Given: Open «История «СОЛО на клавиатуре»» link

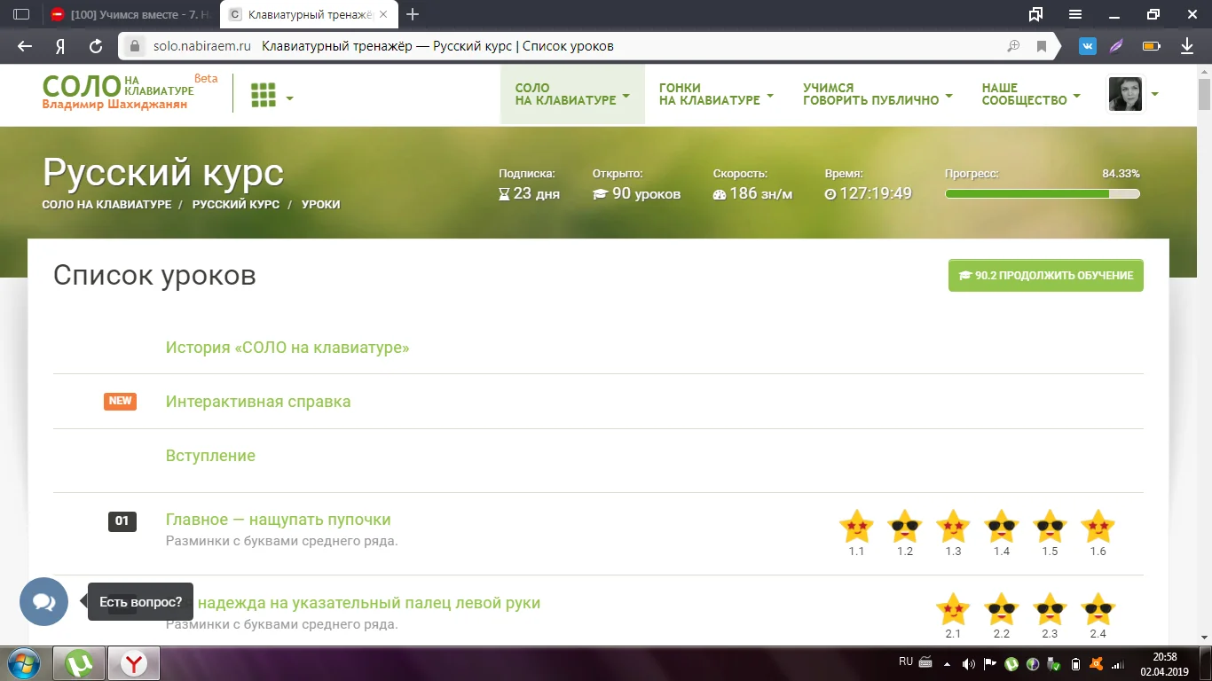Looking at the screenshot, I should [287, 348].
